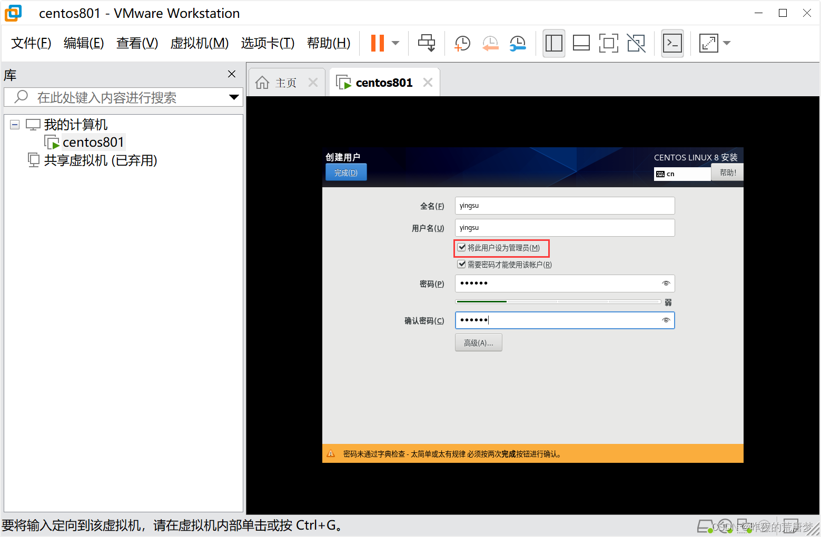Image resolution: width=821 pixels, height=537 pixels.
Task: Enter full screen mode
Action: pos(609,43)
